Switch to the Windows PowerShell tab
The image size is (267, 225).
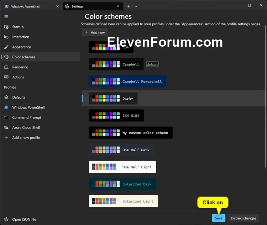tap(32, 6)
